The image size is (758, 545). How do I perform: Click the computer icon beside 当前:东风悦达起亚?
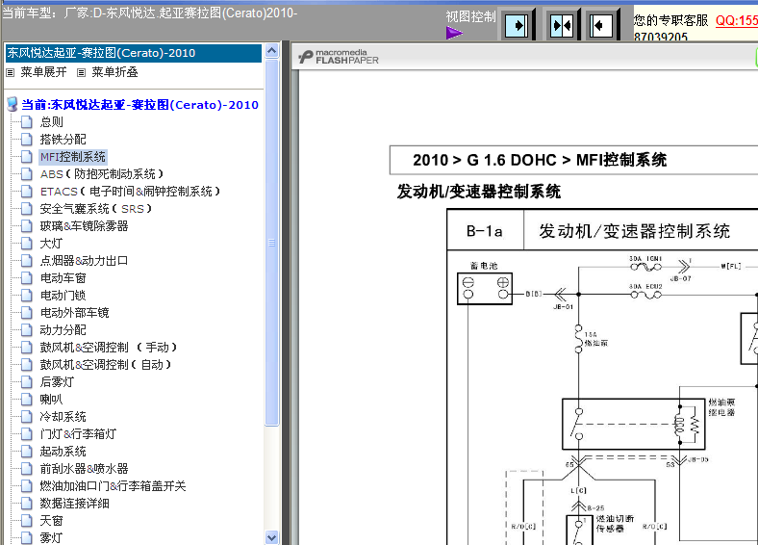coord(13,104)
